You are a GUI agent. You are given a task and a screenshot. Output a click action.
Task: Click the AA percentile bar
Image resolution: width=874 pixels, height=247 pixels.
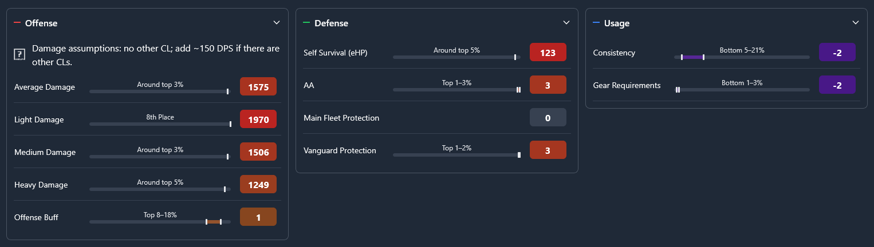pyautogui.click(x=456, y=90)
